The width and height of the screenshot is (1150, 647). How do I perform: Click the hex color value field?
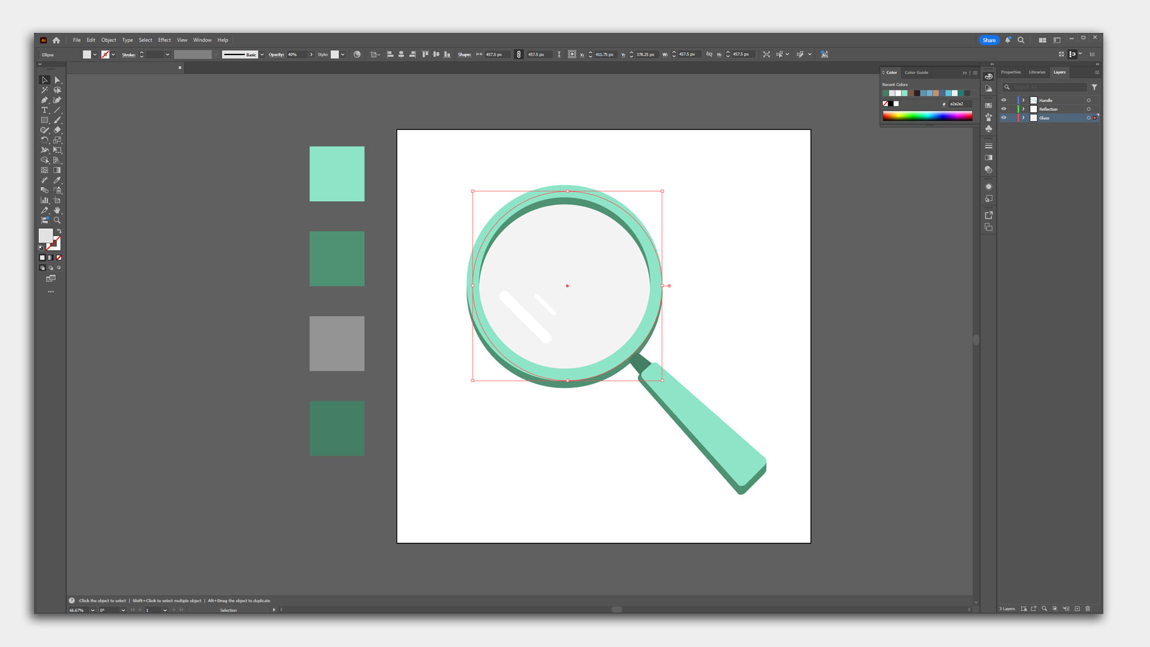click(x=958, y=104)
